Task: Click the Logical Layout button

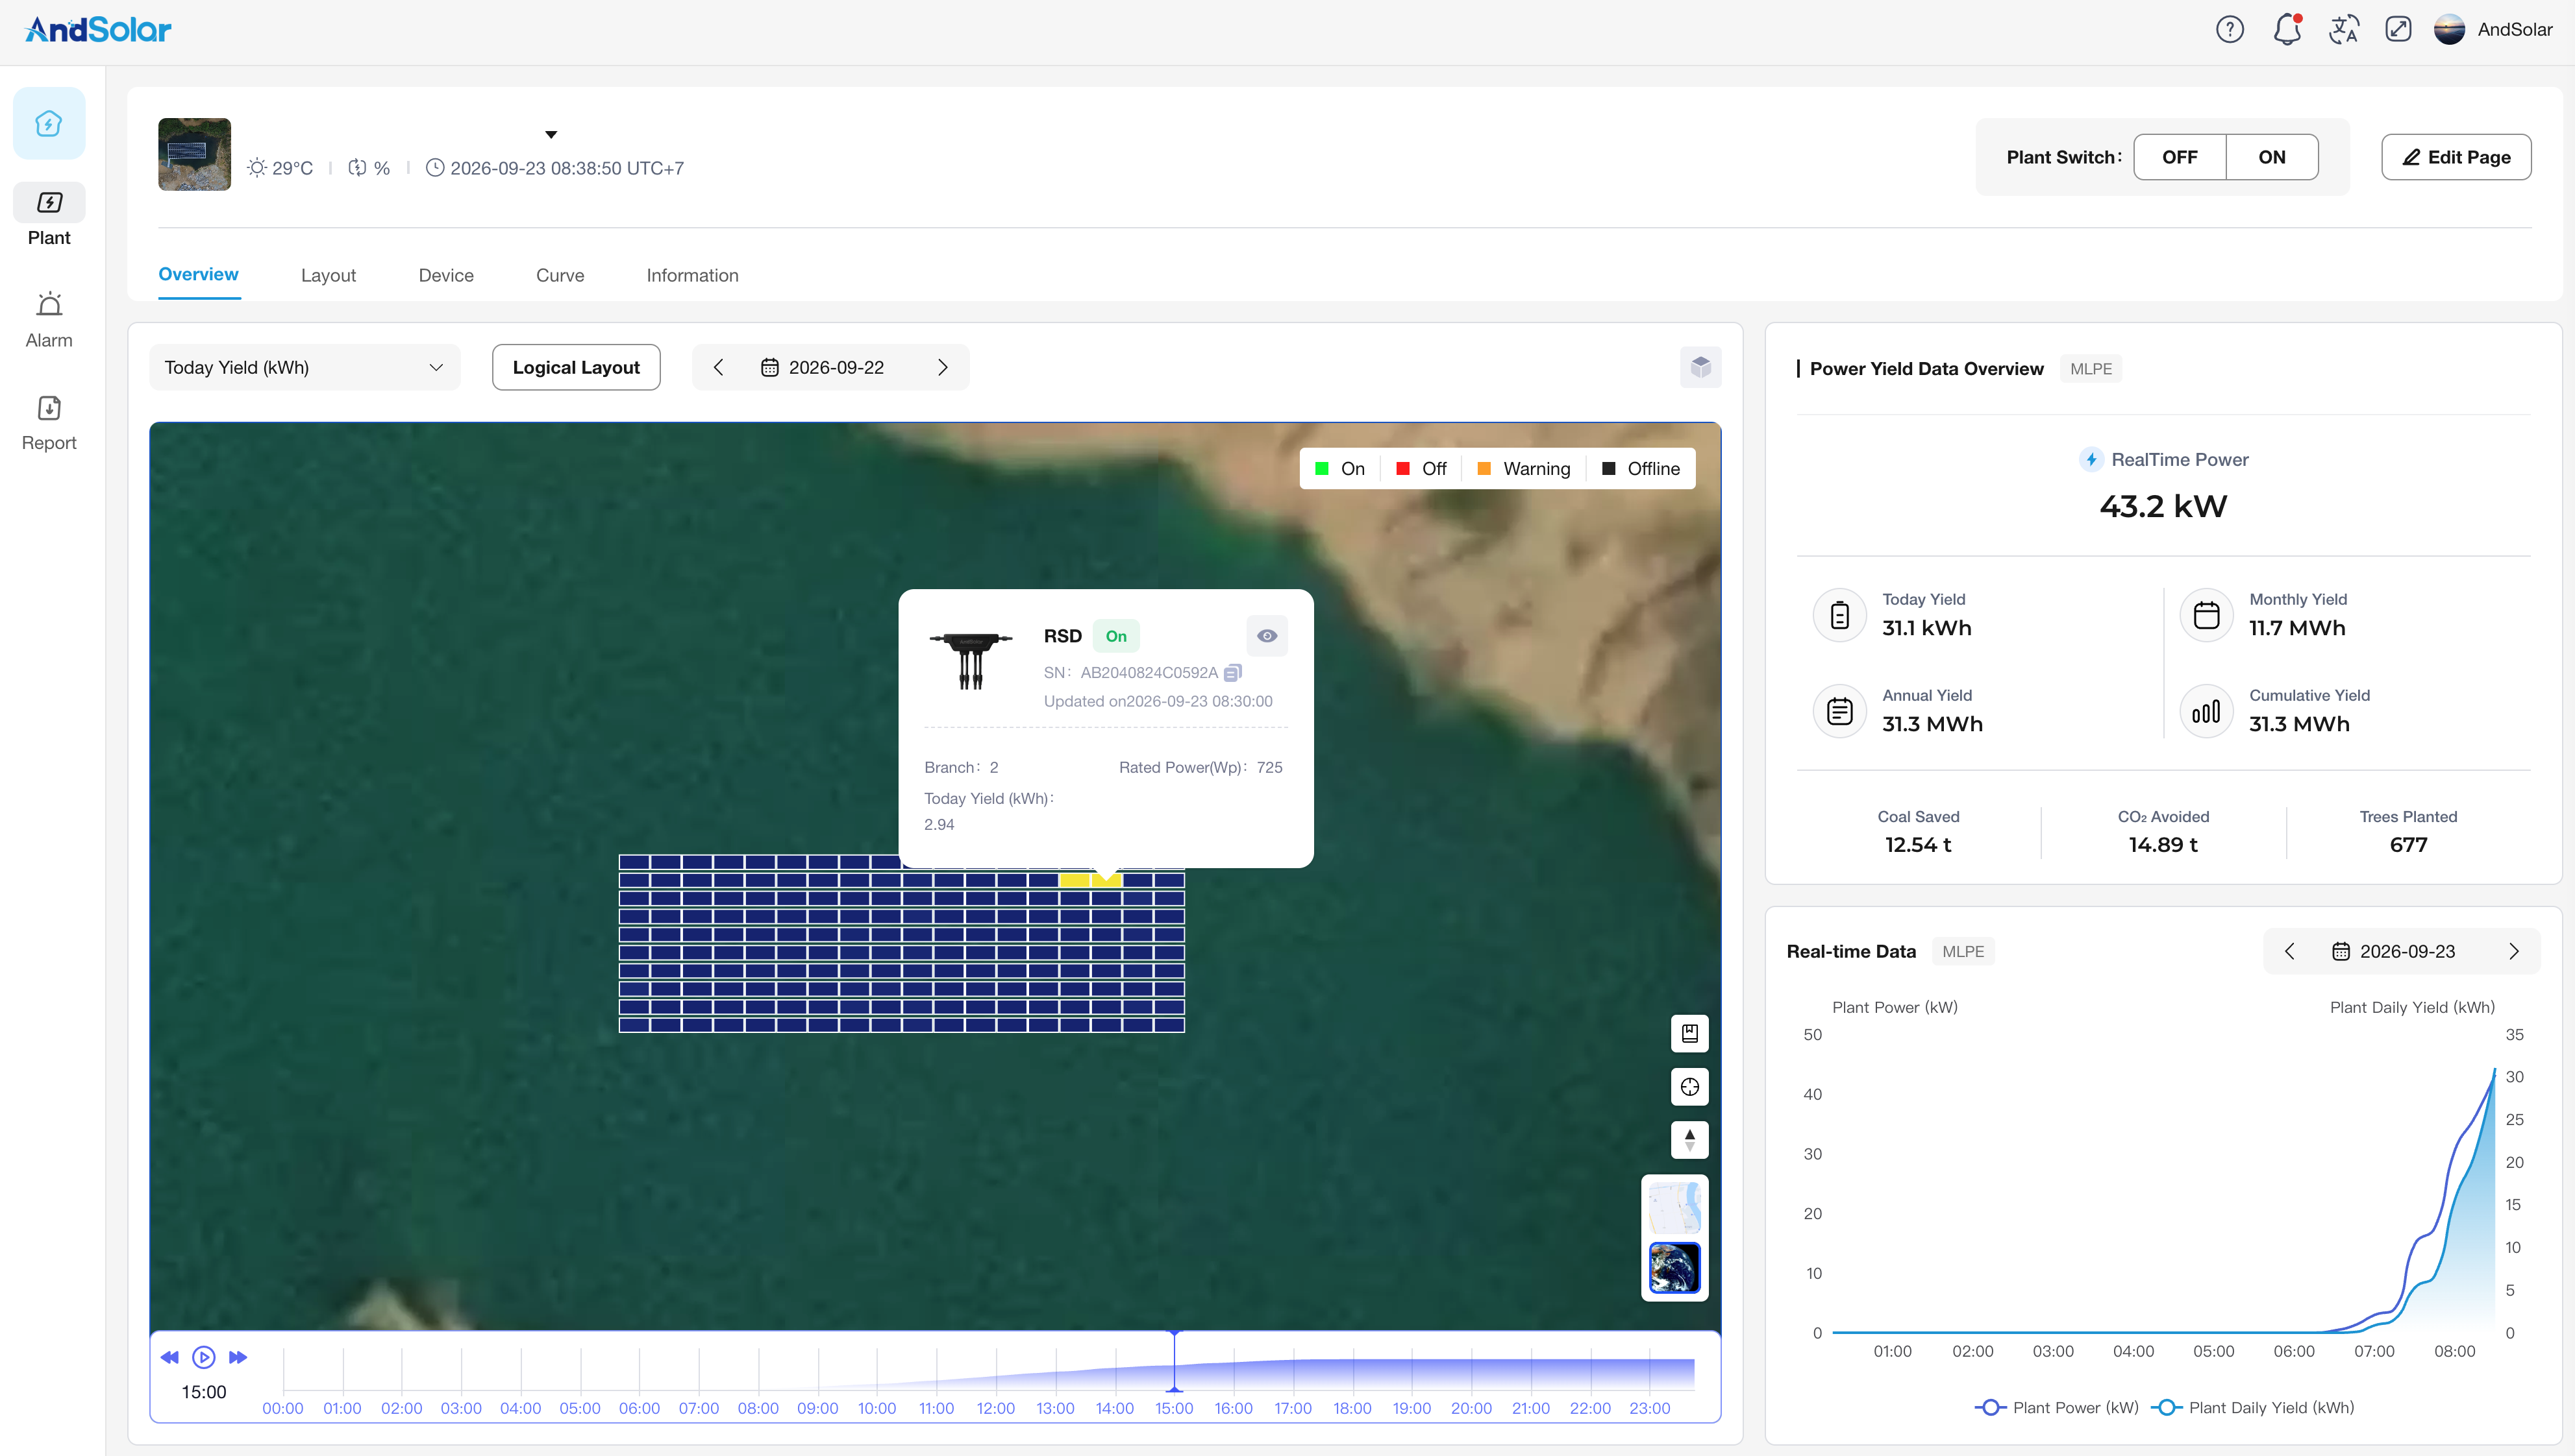Action: 576,367
